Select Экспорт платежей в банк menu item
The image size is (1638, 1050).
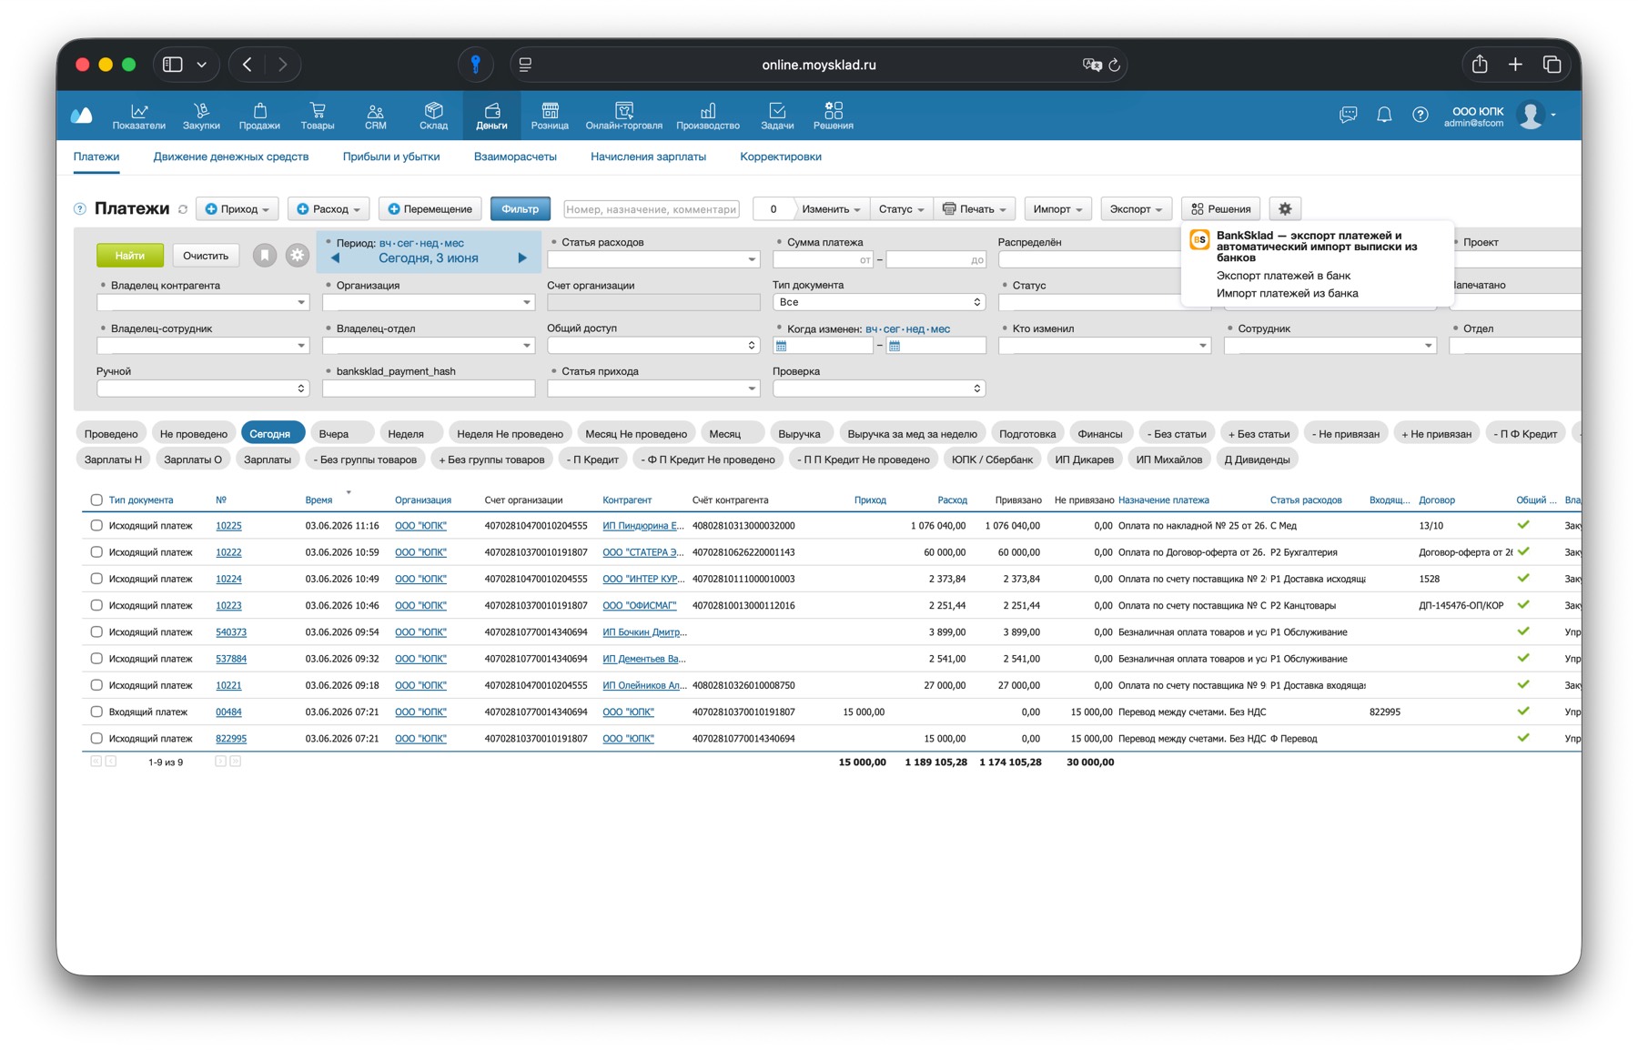click(1283, 276)
